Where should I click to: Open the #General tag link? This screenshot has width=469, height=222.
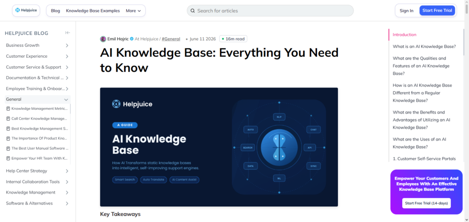(x=171, y=39)
